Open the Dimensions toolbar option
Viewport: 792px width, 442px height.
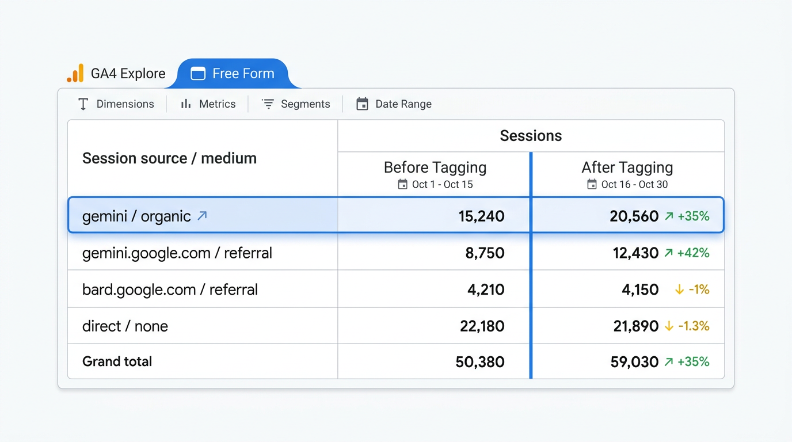tap(116, 104)
